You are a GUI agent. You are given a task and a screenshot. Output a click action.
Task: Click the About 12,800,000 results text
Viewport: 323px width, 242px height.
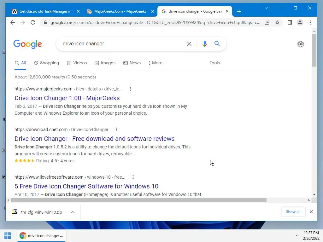pyautogui.click(x=55, y=77)
